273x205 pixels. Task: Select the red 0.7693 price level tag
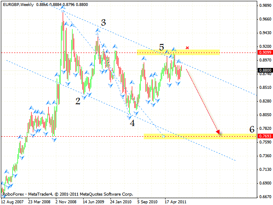(x=264, y=136)
